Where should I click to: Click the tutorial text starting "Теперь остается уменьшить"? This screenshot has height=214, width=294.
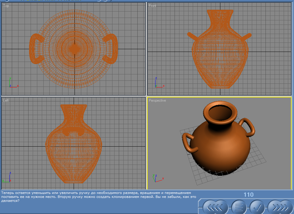point(99,197)
